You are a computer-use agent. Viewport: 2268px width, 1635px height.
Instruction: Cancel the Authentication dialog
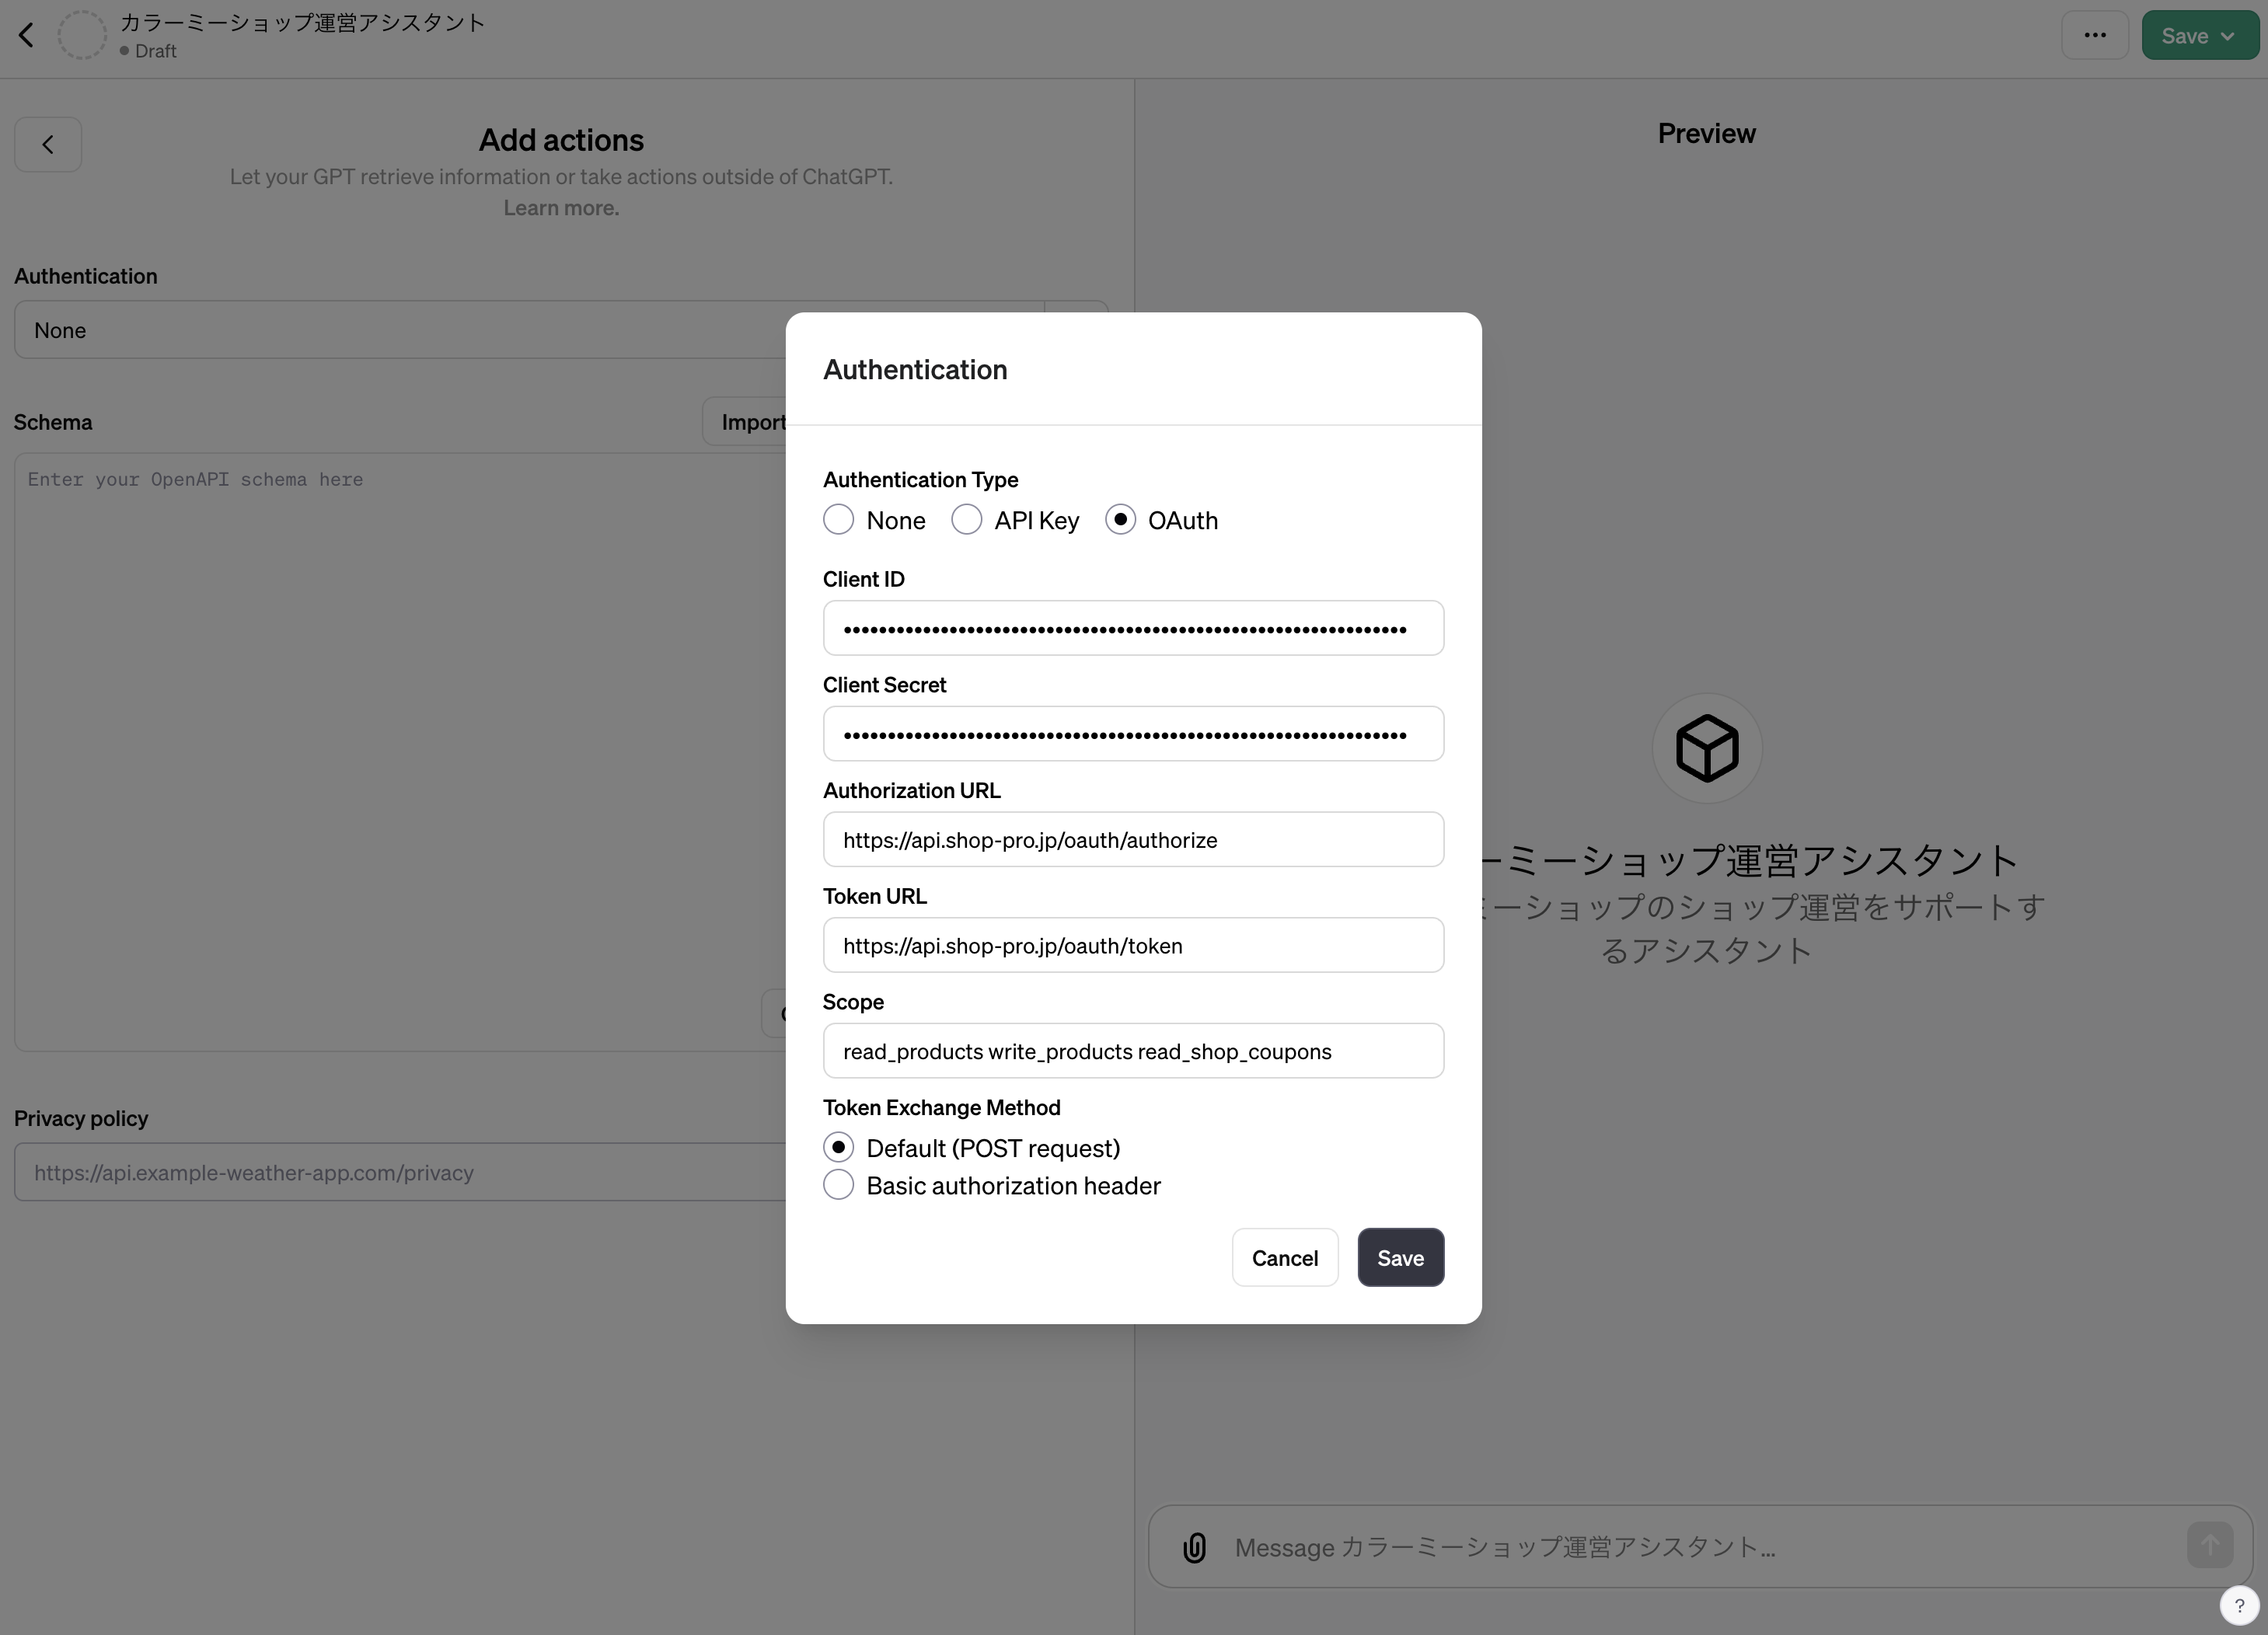point(1285,1257)
